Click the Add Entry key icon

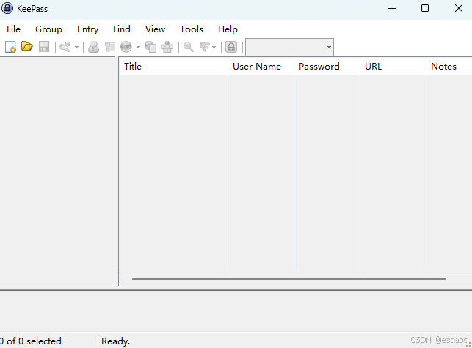click(65, 47)
